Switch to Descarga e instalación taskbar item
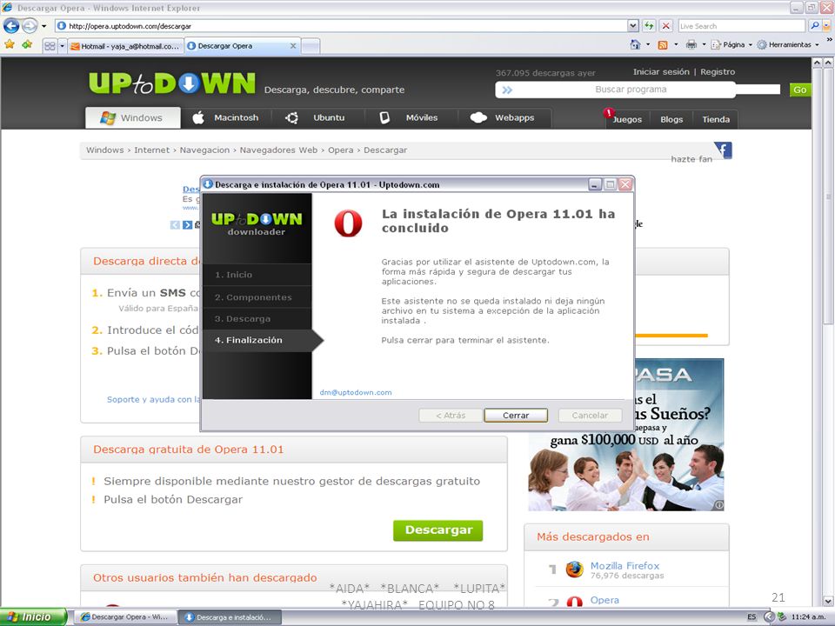 pos(229,617)
